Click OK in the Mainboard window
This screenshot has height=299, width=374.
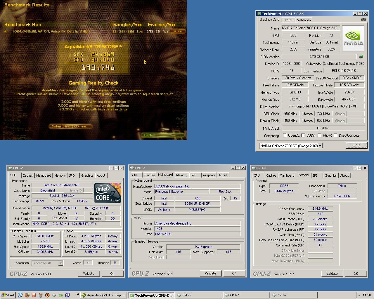(234, 273)
